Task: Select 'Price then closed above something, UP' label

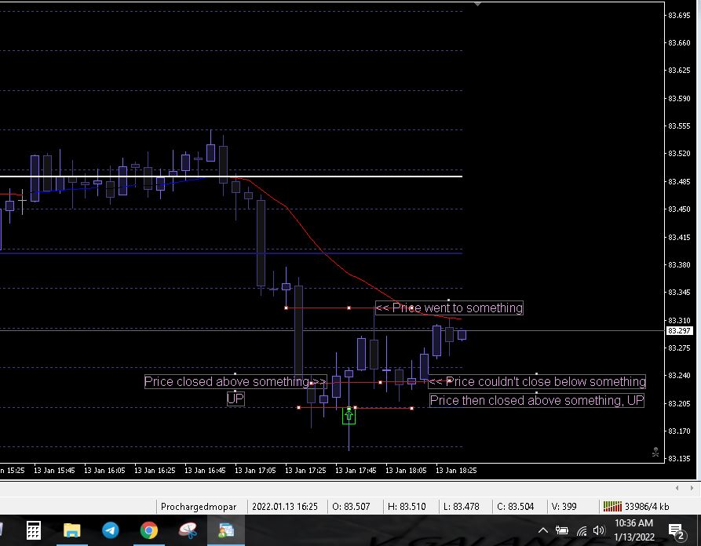Action: click(x=536, y=400)
